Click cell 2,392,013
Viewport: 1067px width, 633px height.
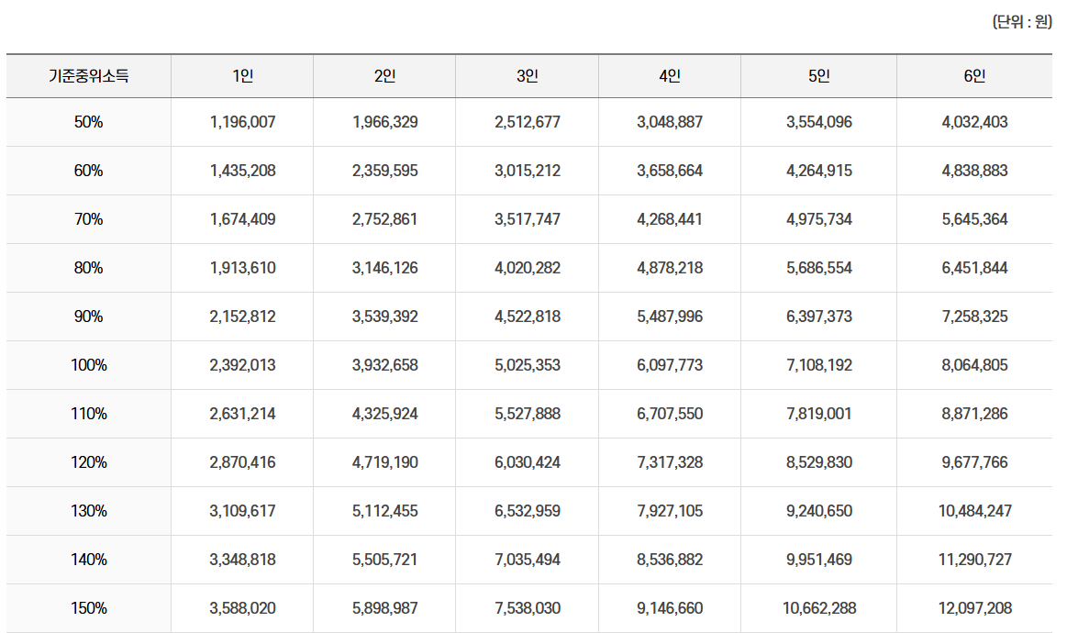click(x=242, y=365)
